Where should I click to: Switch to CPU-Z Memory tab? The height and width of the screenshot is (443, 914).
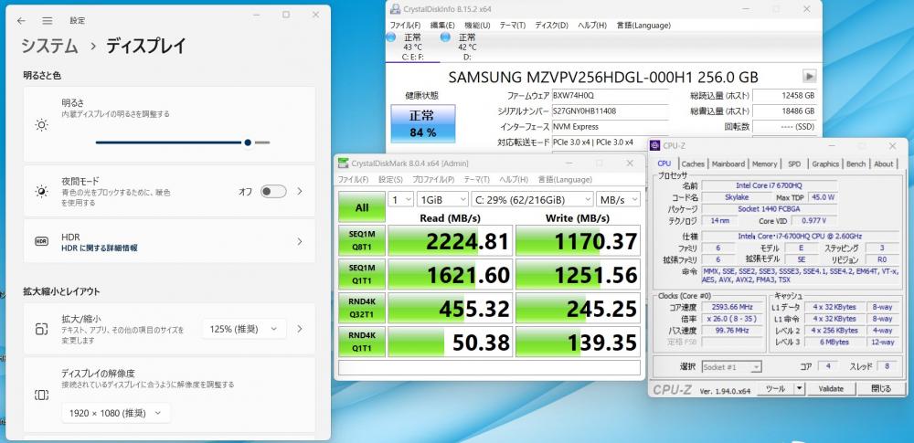click(x=764, y=163)
